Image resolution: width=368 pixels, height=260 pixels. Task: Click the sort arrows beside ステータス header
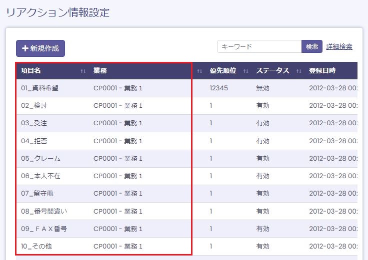pyautogui.click(x=298, y=71)
